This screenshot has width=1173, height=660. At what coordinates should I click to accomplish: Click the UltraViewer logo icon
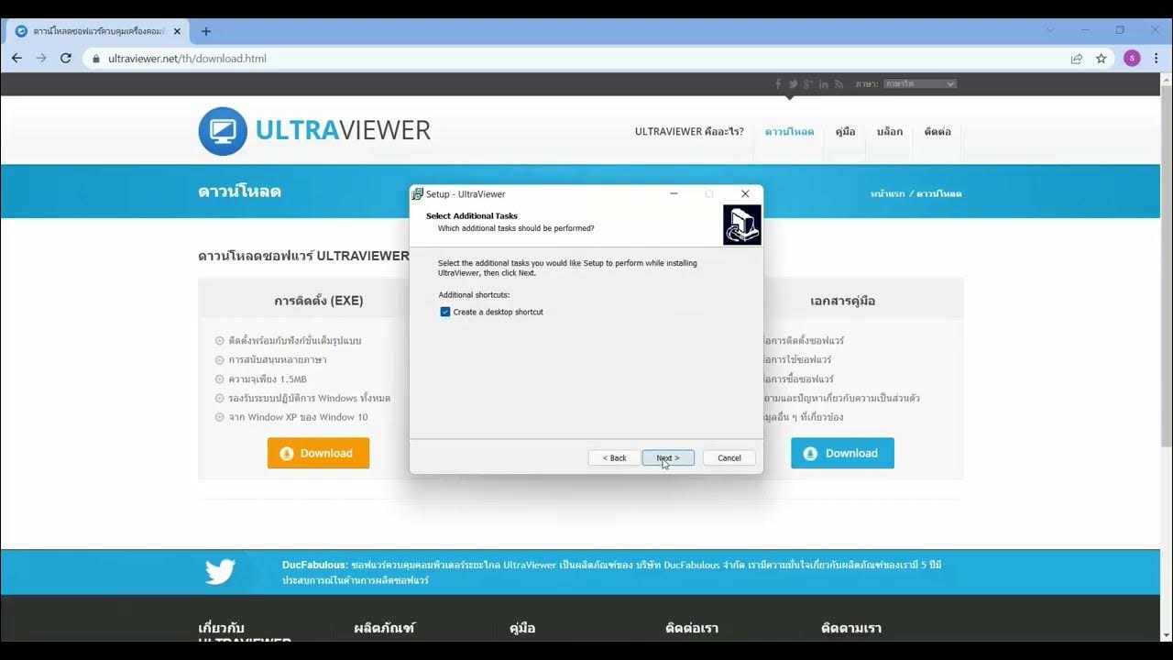pos(223,131)
